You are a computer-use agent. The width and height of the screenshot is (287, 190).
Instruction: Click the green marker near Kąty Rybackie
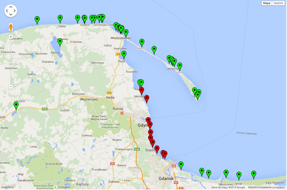point(254,174)
